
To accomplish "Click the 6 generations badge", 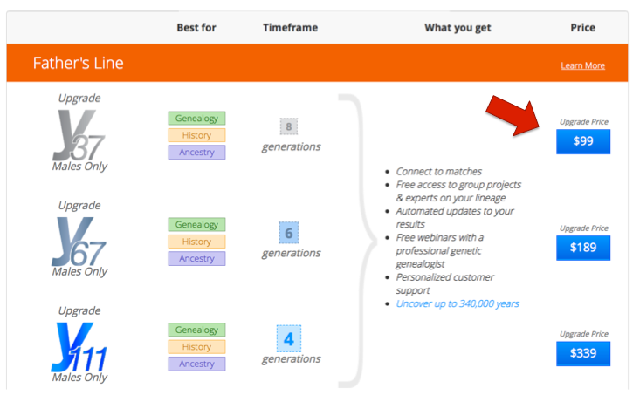I will pyautogui.click(x=289, y=233).
